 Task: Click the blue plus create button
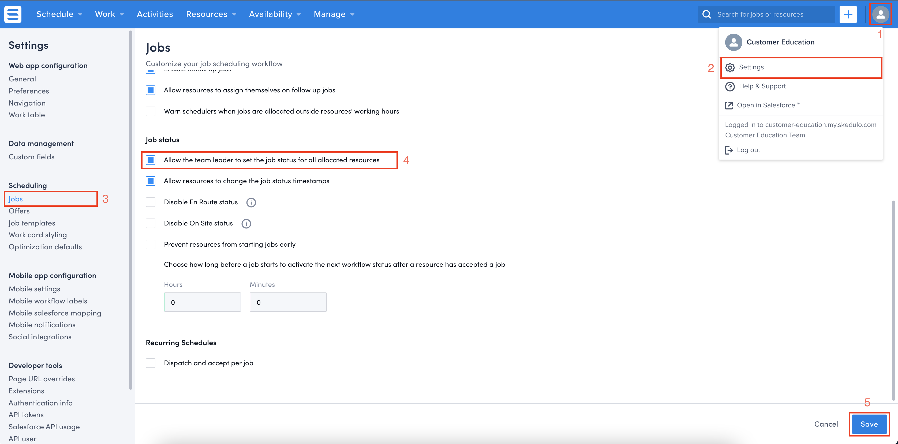(x=848, y=14)
